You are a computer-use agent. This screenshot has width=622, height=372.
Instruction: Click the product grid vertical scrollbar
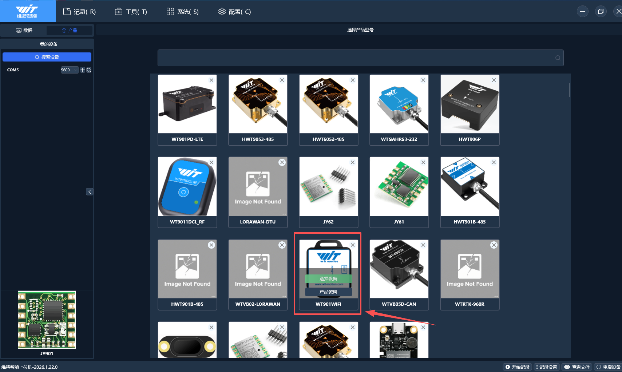[x=570, y=90]
